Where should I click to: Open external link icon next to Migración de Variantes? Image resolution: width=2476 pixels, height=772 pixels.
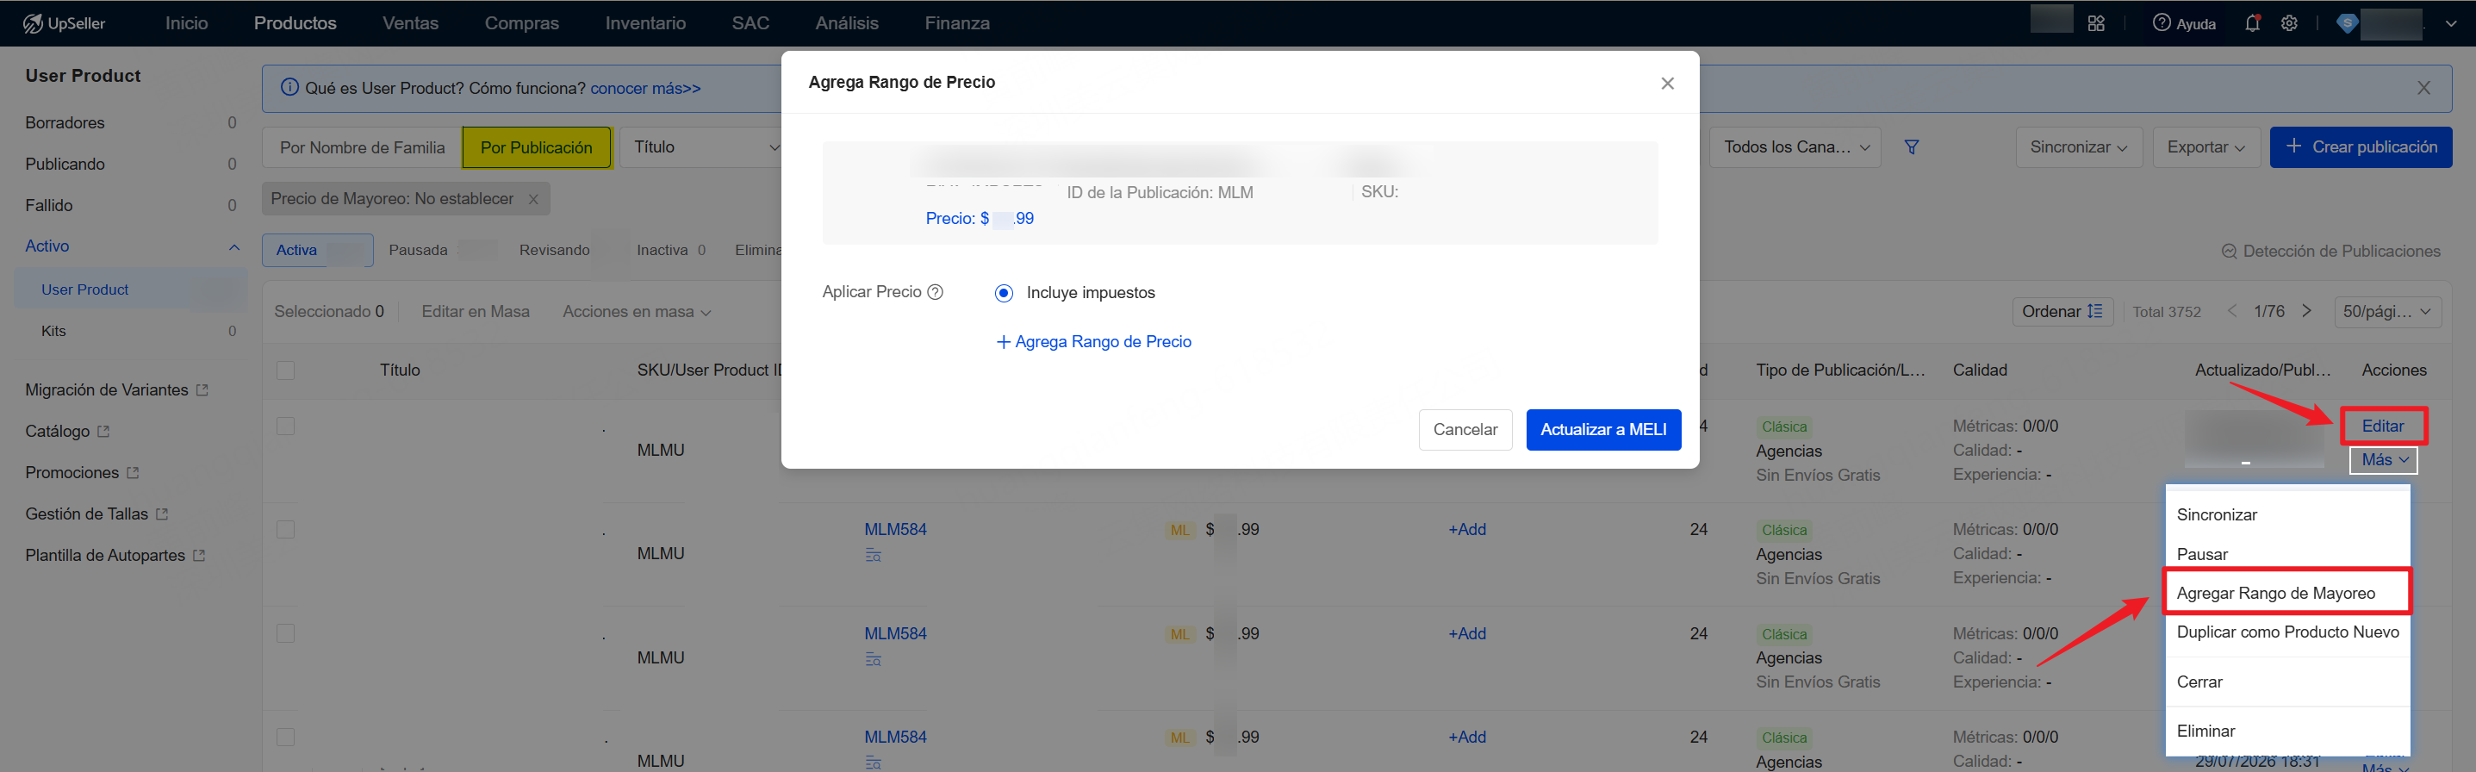[x=202, y=390]
